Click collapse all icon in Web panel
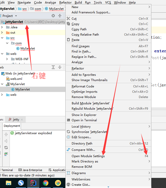The image size is (166, 188). [60, 67]
